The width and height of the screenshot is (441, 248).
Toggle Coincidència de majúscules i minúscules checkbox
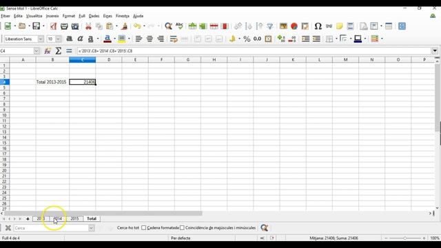click(x=182, y=227)
